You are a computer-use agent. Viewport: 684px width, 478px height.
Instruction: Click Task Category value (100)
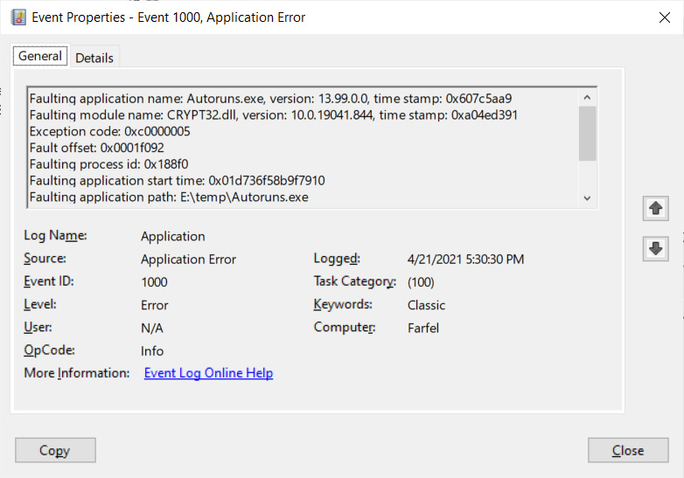point(421,282)
